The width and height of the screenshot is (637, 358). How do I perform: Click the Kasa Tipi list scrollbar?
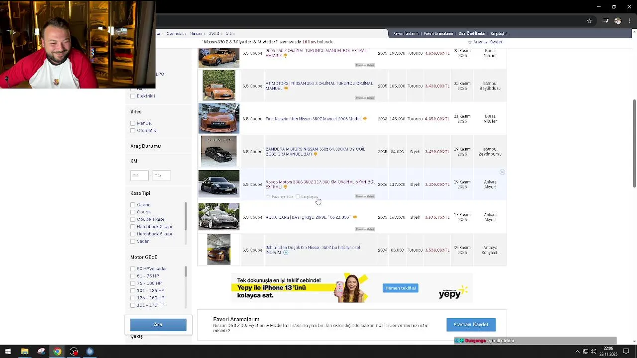186,216
